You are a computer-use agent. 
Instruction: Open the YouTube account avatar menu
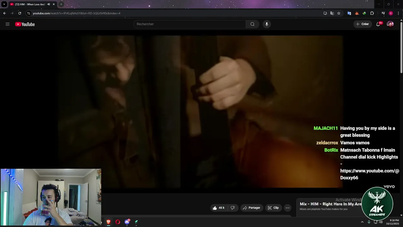tap(390, 24)
